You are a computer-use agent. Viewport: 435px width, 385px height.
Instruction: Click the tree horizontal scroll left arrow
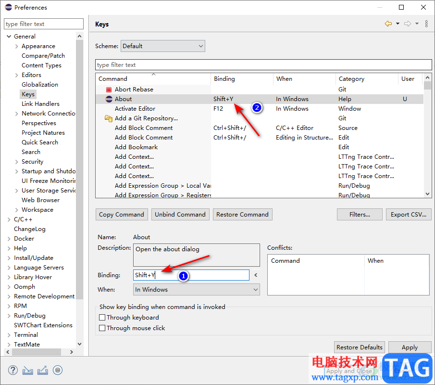point(8,352)
